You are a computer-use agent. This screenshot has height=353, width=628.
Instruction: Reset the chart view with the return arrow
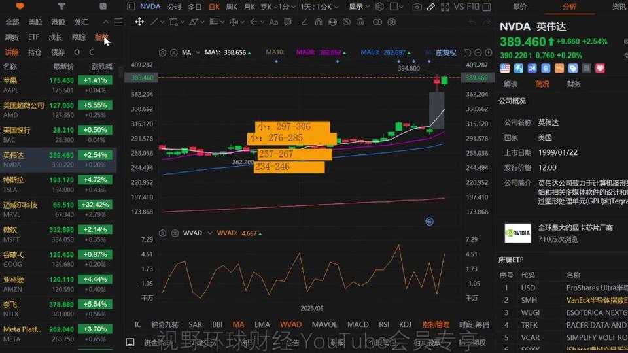click(467, 52)
